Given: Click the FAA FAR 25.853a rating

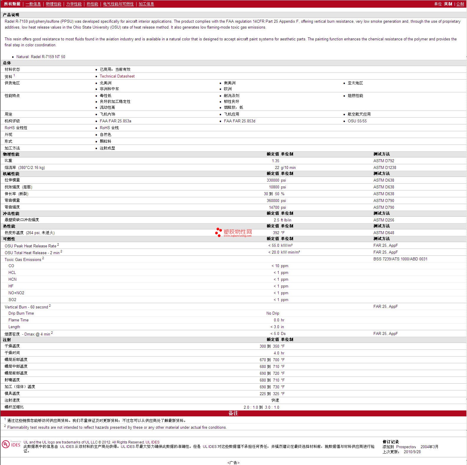Looking at the screenshot, I should pos(115,121).
